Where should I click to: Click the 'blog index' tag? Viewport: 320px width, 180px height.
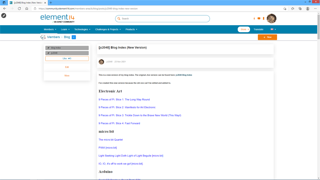(67, 48)
